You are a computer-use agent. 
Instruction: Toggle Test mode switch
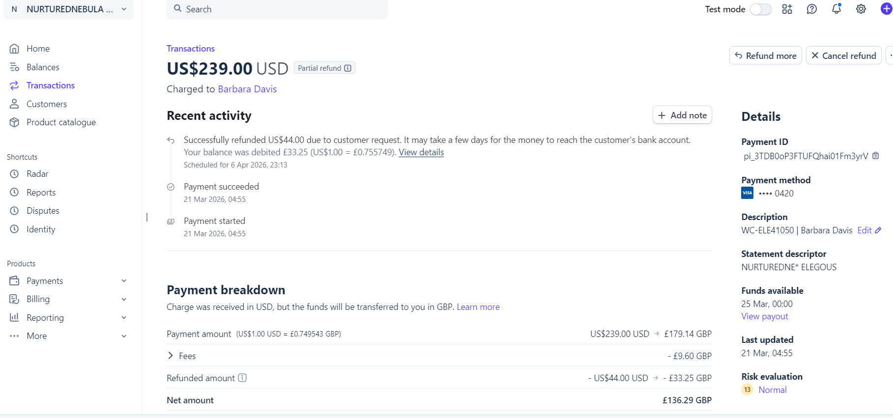point(760,9)
